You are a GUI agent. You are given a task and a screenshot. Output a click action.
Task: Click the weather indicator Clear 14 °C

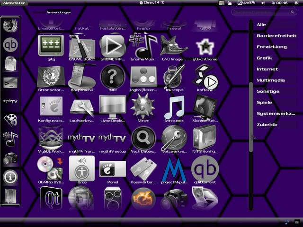tap(152, 2)
